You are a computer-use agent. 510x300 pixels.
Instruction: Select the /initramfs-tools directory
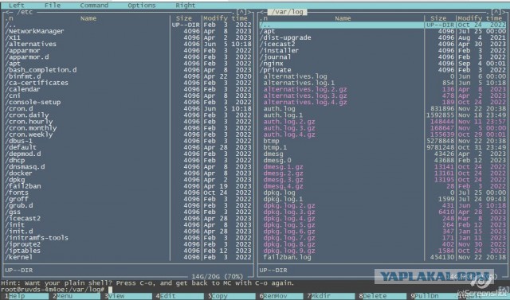128,238
